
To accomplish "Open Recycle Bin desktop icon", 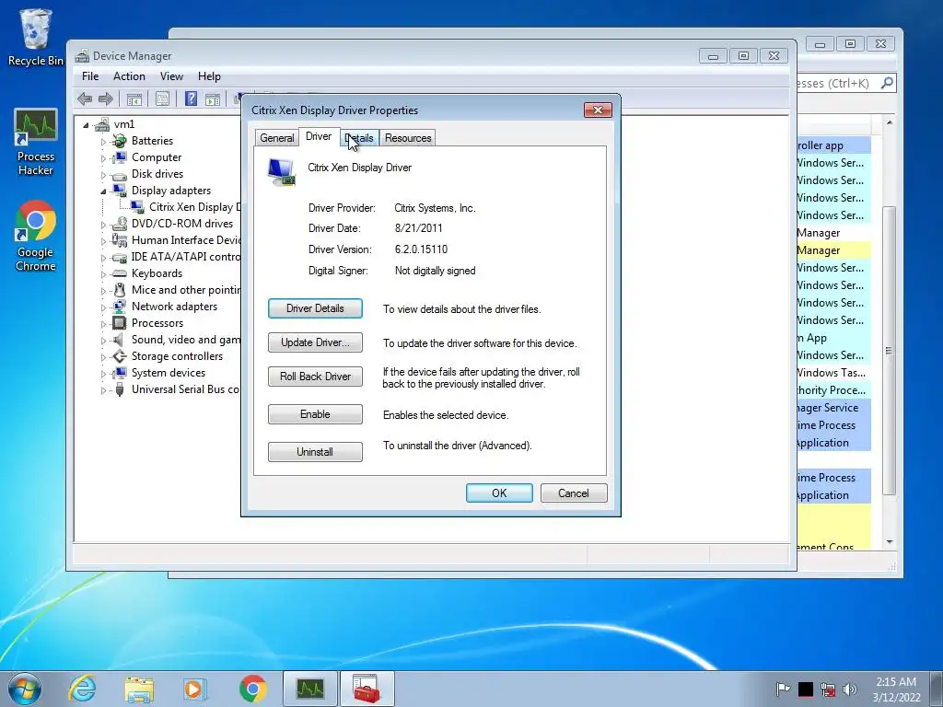I will pyautogui.click(x=36, y=37).
